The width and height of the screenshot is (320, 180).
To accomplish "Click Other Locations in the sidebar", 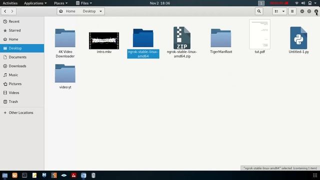I will [x=22, y=112].
